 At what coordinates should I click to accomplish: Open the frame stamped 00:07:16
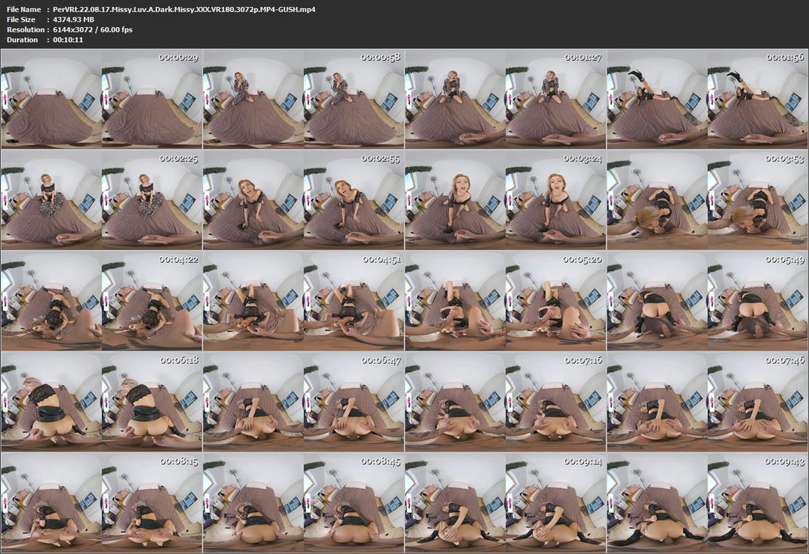coord(506,402)
